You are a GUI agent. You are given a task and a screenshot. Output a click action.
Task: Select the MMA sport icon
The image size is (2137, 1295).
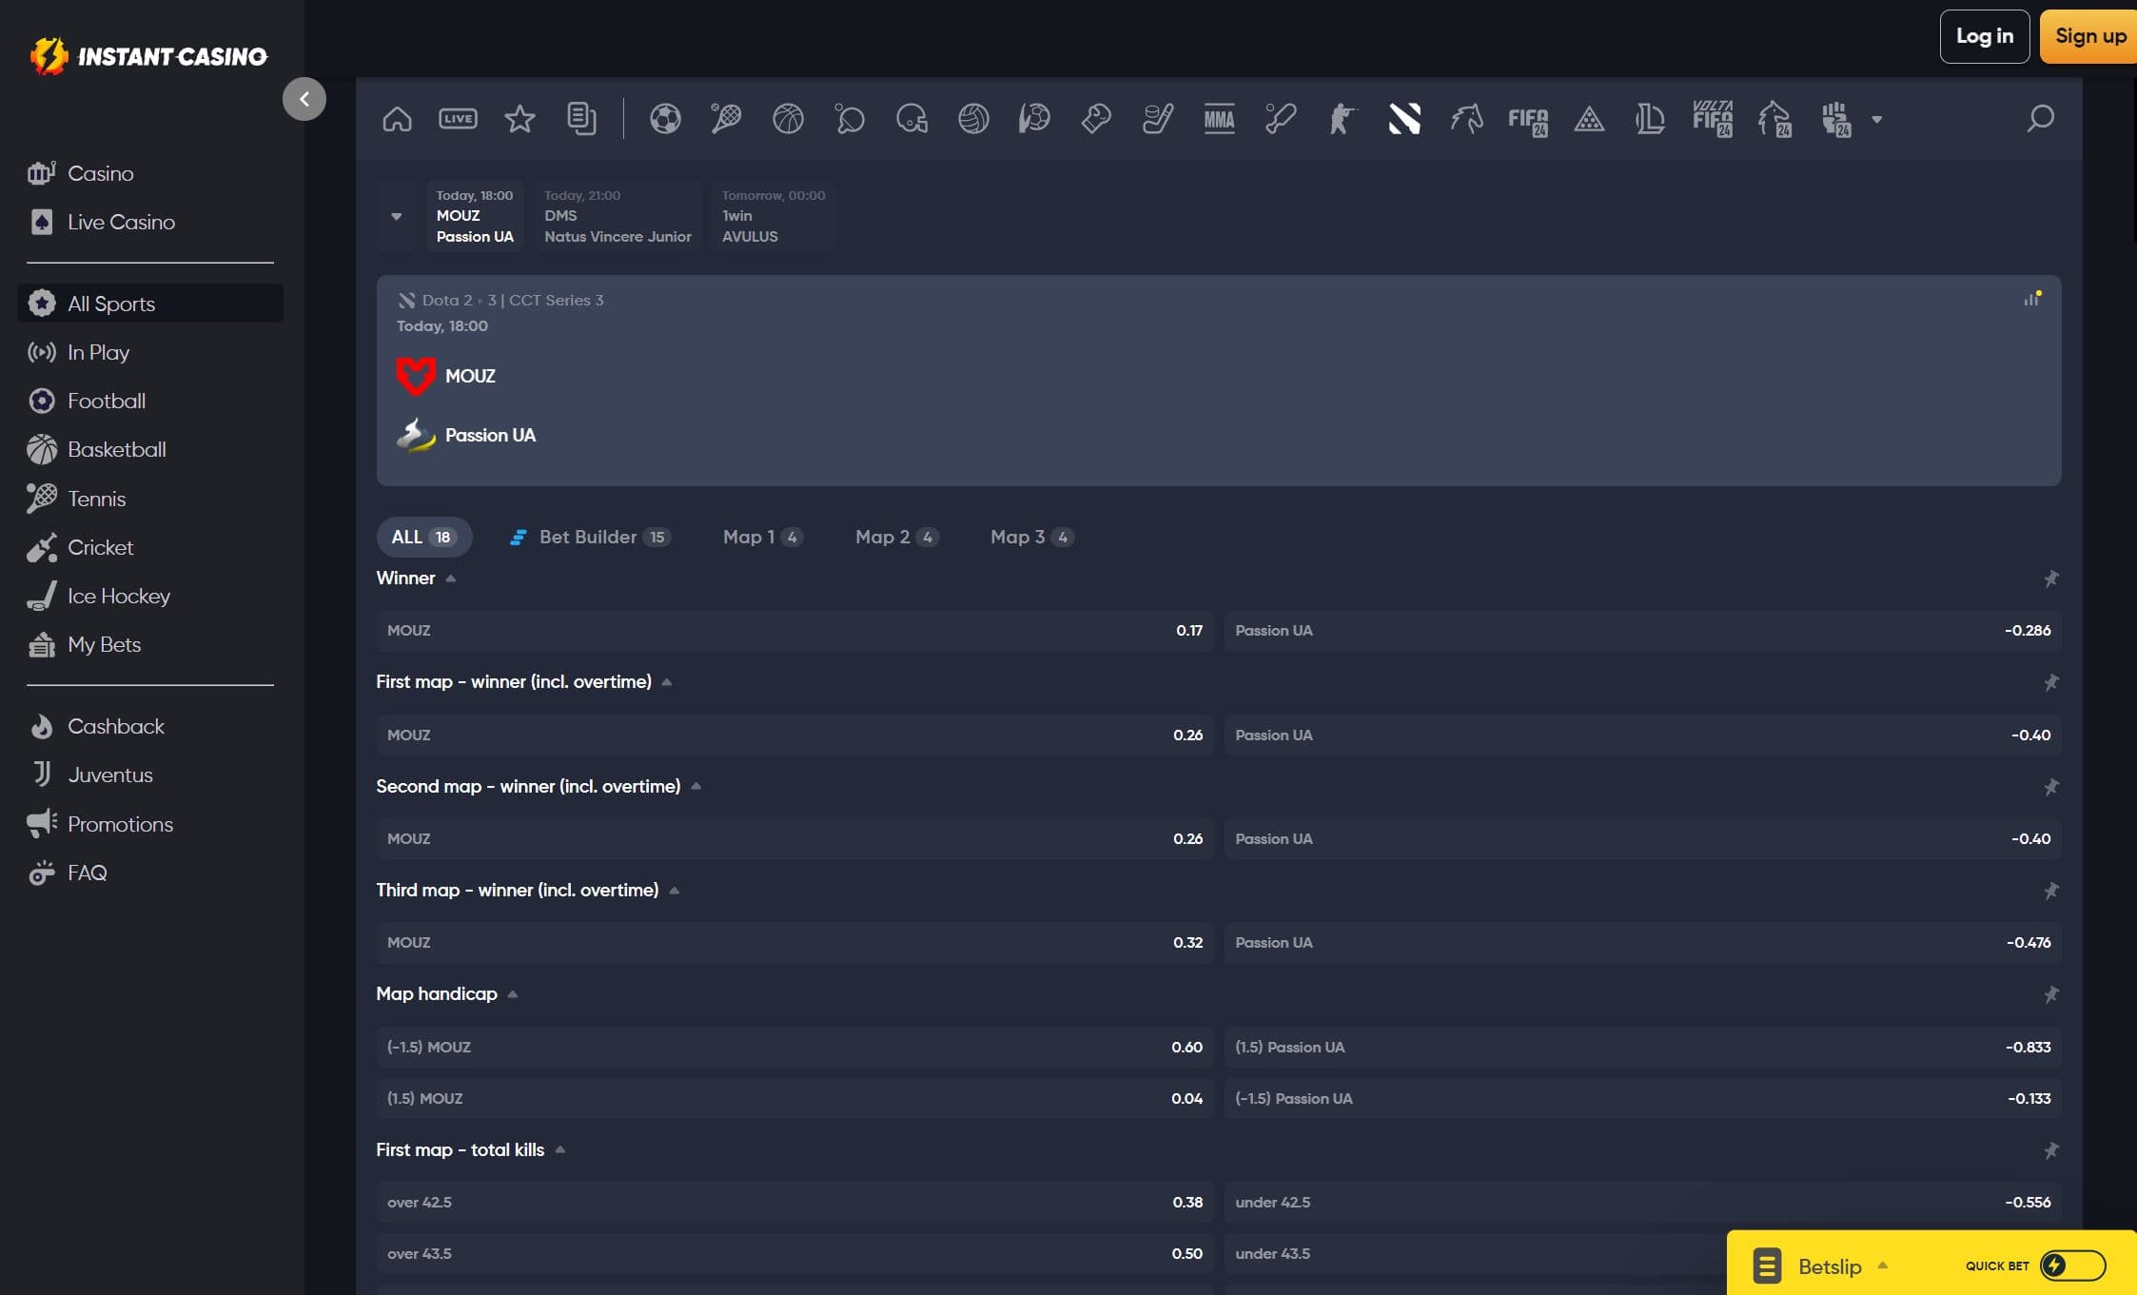(1219, 119)
